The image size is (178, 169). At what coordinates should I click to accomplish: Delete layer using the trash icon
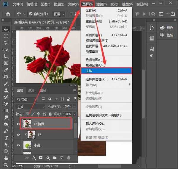pyautogui.click(x=69, y=158)
